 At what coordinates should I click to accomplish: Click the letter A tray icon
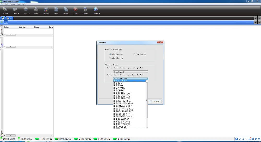pos(240,139)
